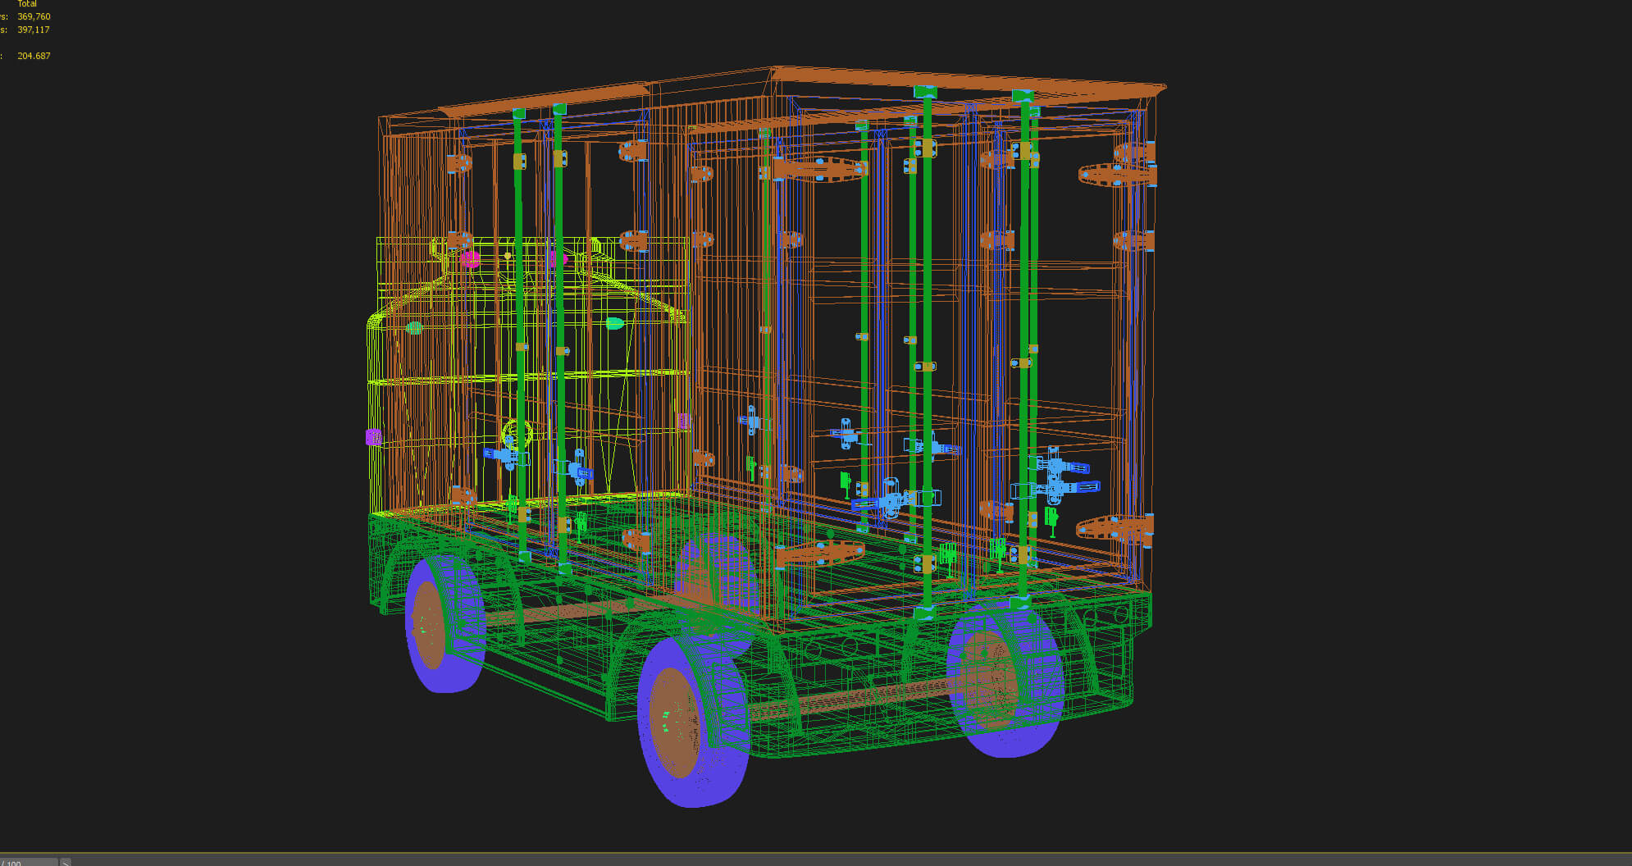Click the 369,760 polygon count statistic
The height and width of the screenshot is (866, 1632).
[x=34, y=16]
